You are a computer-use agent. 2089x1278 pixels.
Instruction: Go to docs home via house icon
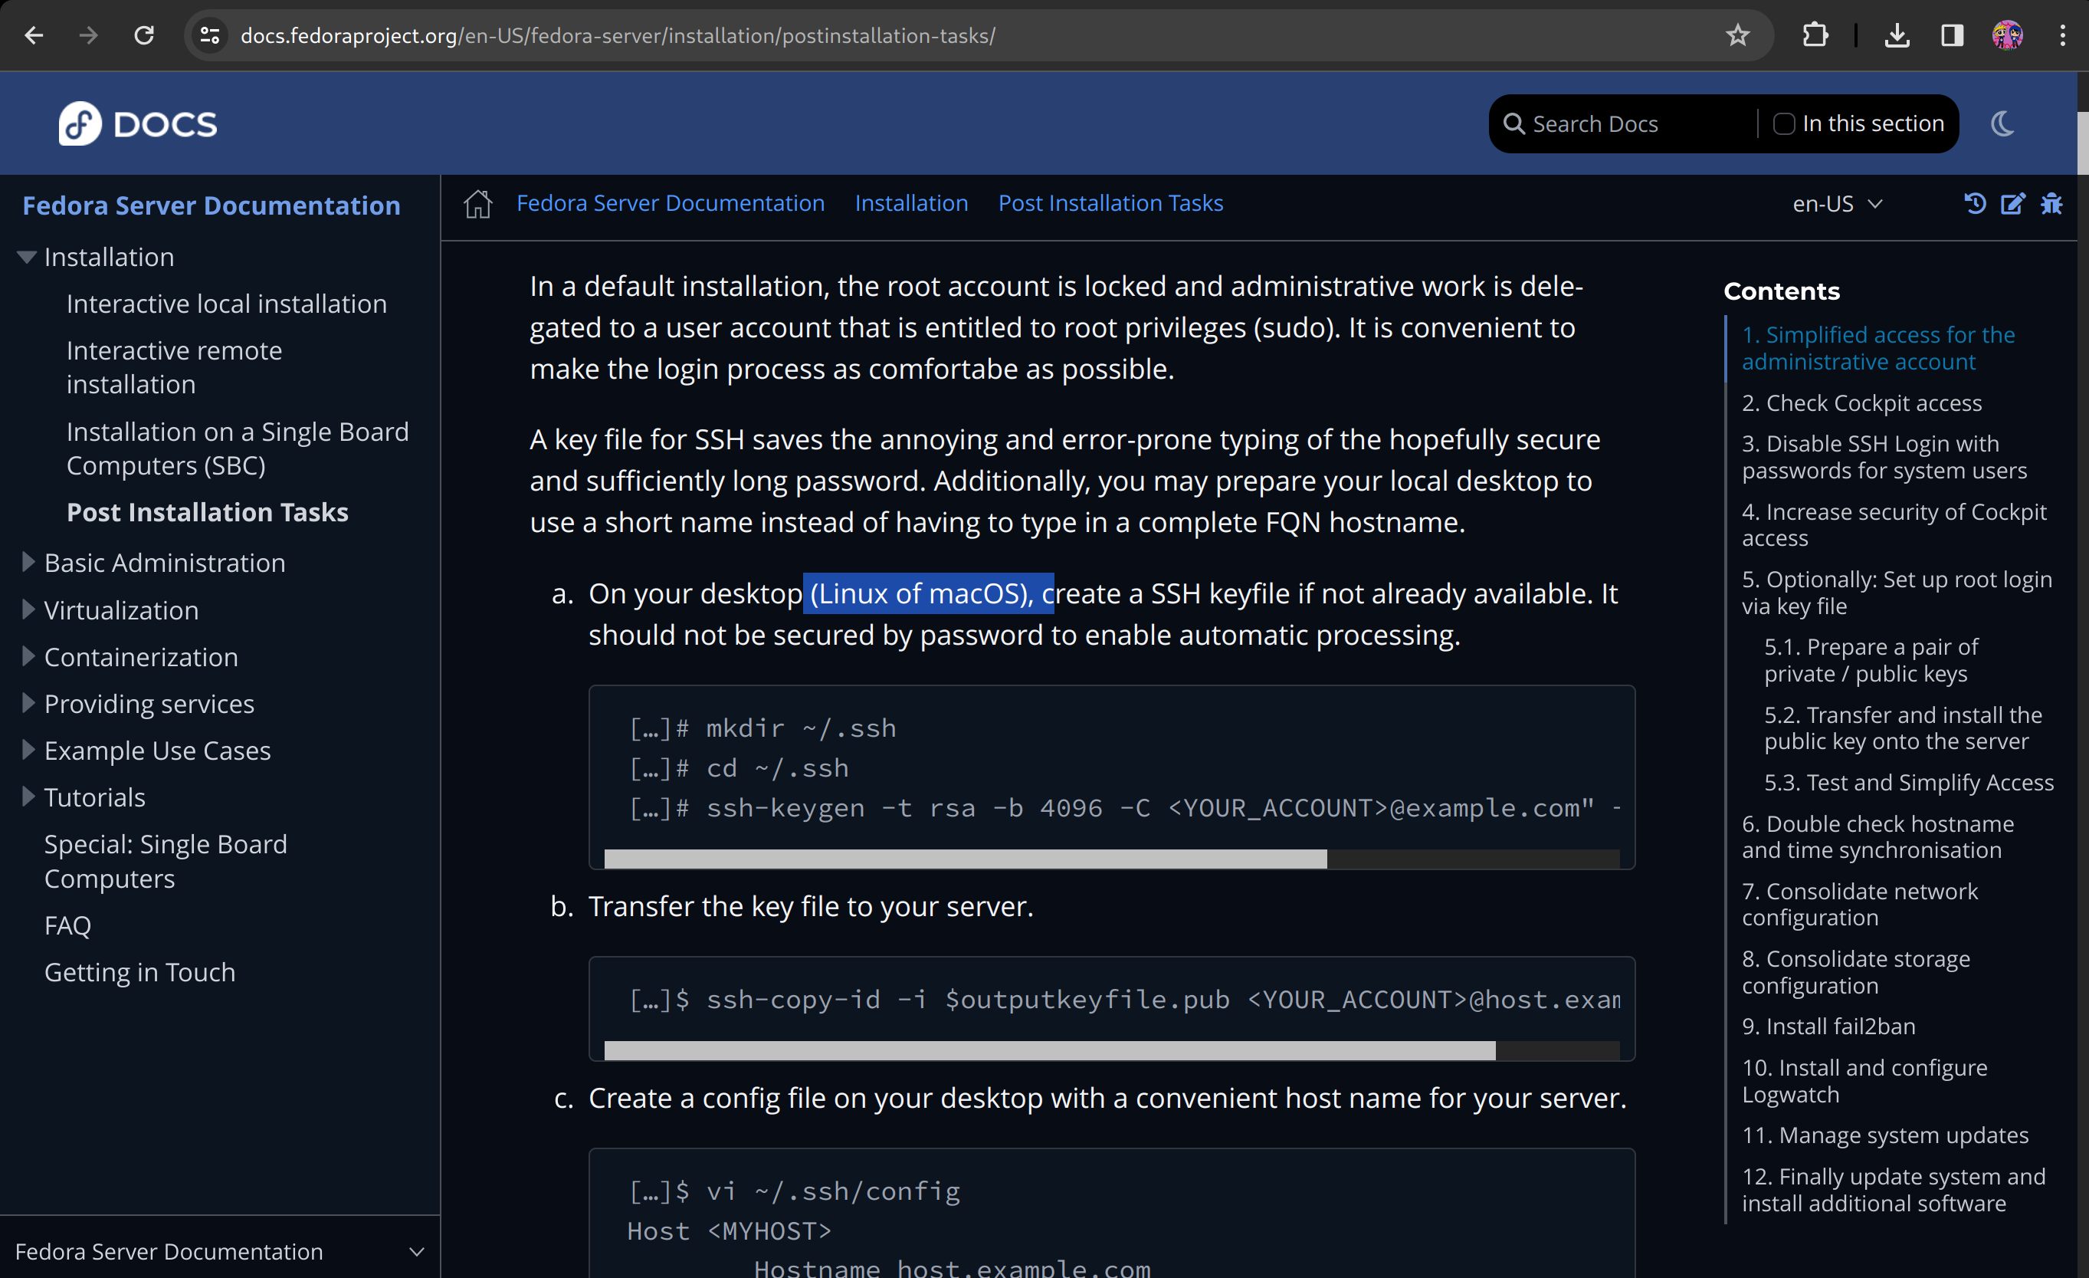tap(478, 203)
